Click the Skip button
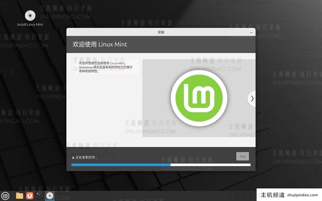Screen dimensions: 322x201 click(x=243, y=156)
